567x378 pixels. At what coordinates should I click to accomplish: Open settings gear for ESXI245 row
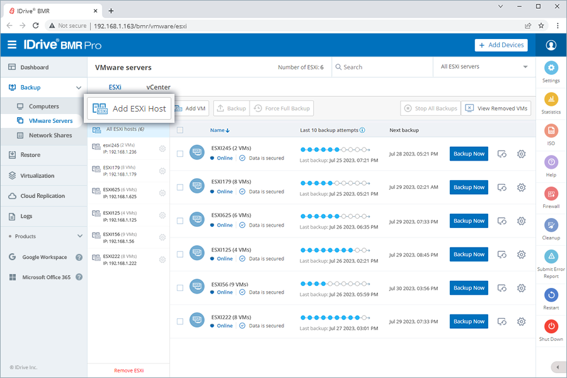pos(521,154)
